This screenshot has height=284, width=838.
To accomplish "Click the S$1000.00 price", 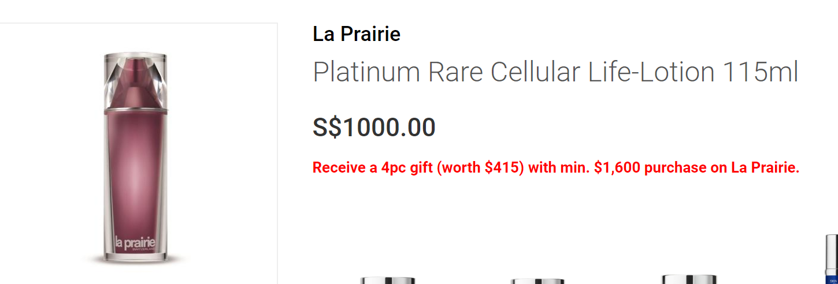I will 373,127.
